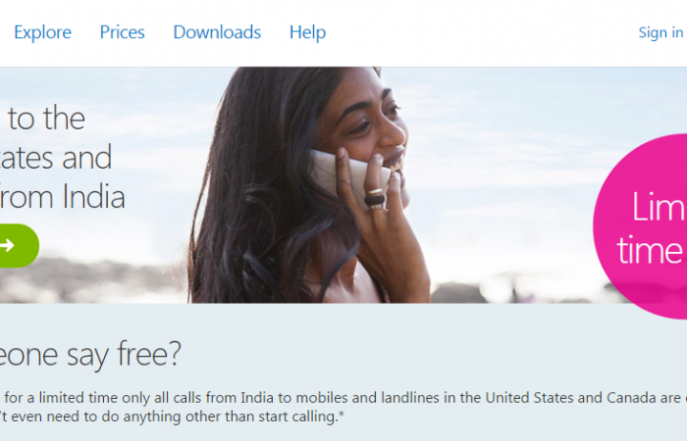Screen dimensions: 687x441
Task: Open the Explore menu item
Action: click(x=42, y=32)
